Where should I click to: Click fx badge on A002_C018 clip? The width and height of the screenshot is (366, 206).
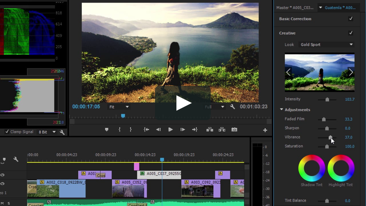[x=42, y=182]
